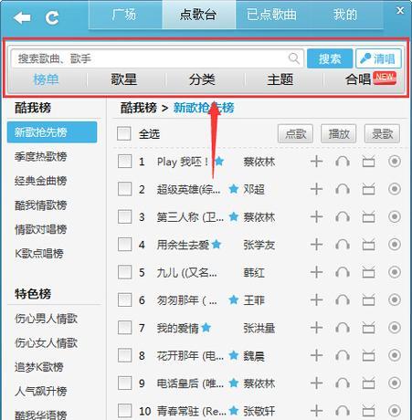Record 九儿 by 韩红 with record icon
Viewport: 412px width, 420px height.
pyautogui.click(x=395, y=272)
